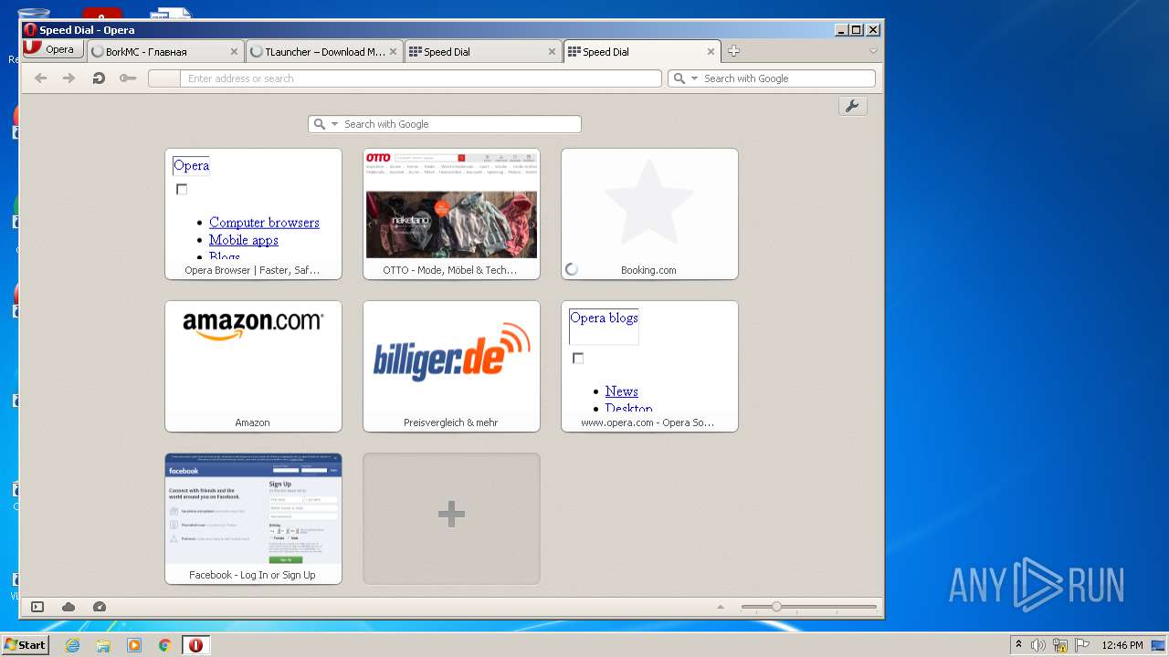Click toolbar Search with Google field

pyautogui.click(x=787, y=78)
